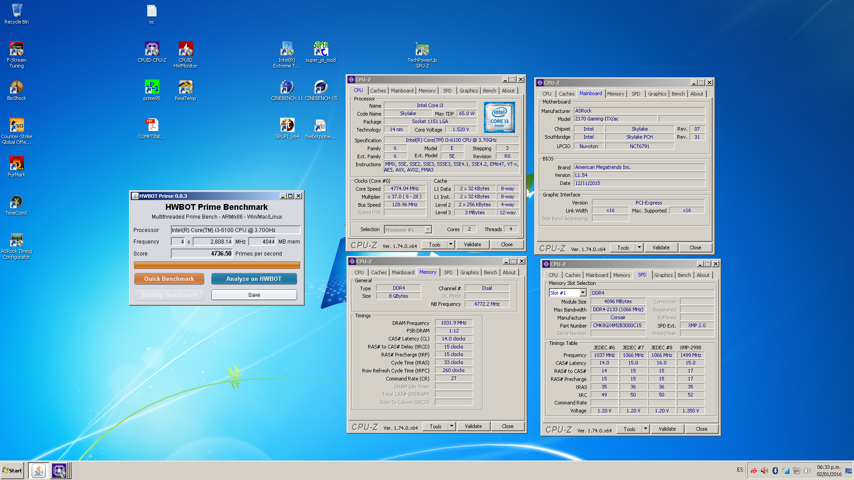Image resolution: width=854 pixels, height=480 pixels.
Task: Click the Bluetooth tray icon
Action: [x=775, y=471]
